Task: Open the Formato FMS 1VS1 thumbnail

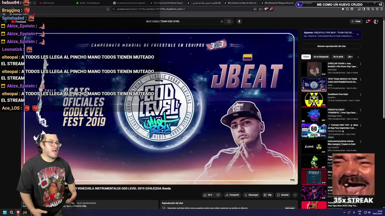Action: (x=314, y=130)
